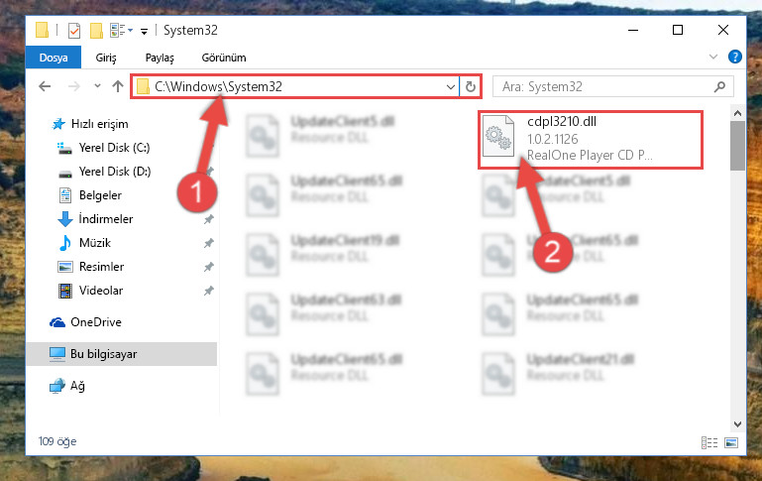762x481 pixels.
Task: Open the Görünüm ribbon tab
Action: [224, 58]
